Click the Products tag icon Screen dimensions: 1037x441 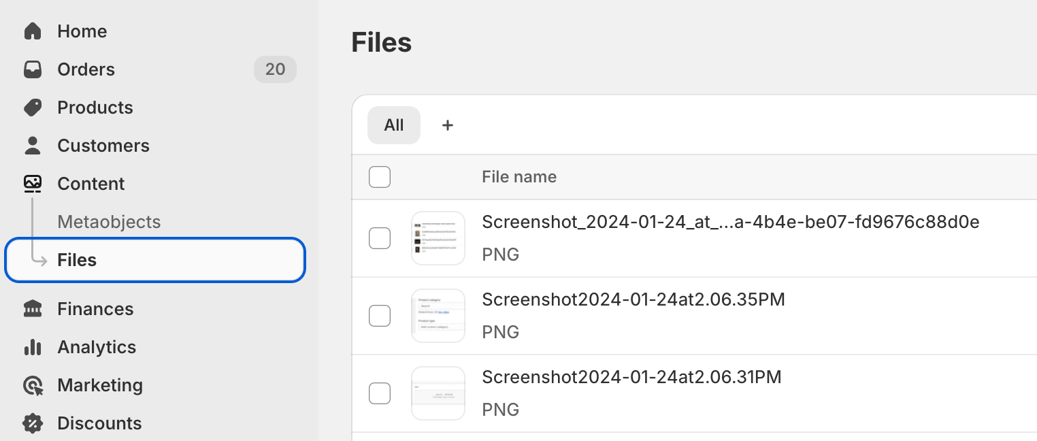coord(33,108)
